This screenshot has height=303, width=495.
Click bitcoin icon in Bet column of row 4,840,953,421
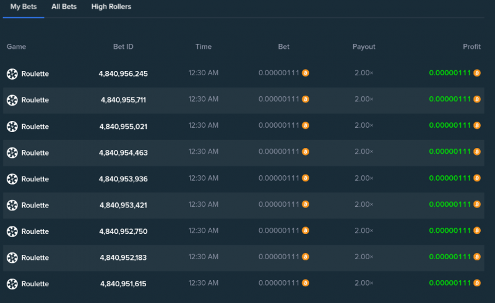pos(305,204)
